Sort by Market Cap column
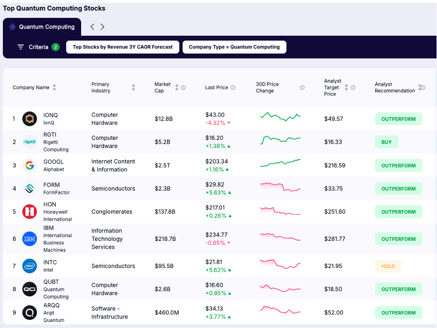The height and width of the screenshot is (328, 437). coord(177,87)
